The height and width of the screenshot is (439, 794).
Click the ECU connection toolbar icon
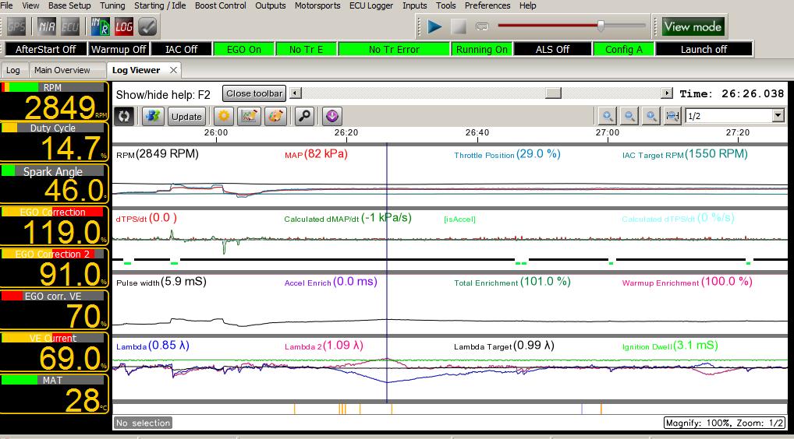70,26
